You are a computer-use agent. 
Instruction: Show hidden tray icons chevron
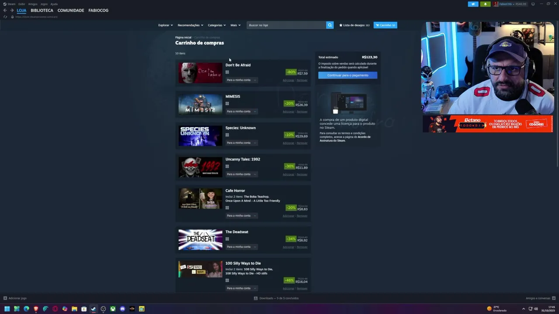tap(523, 309)
